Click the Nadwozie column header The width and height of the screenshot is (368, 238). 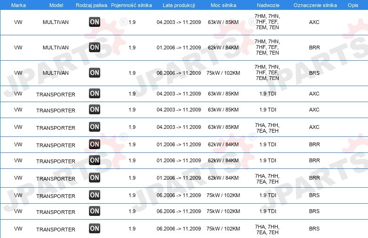(x=268, y=5)
